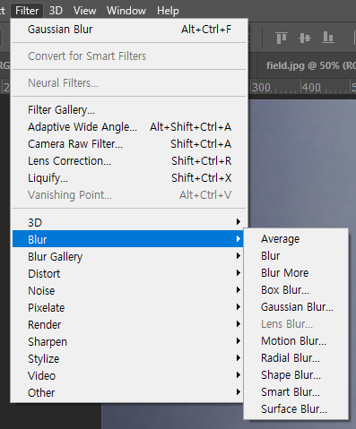Expand the Blur Gallery submenu
This screenshot has height=429, width=356.
pyautogui.click(x=129, y=256)
